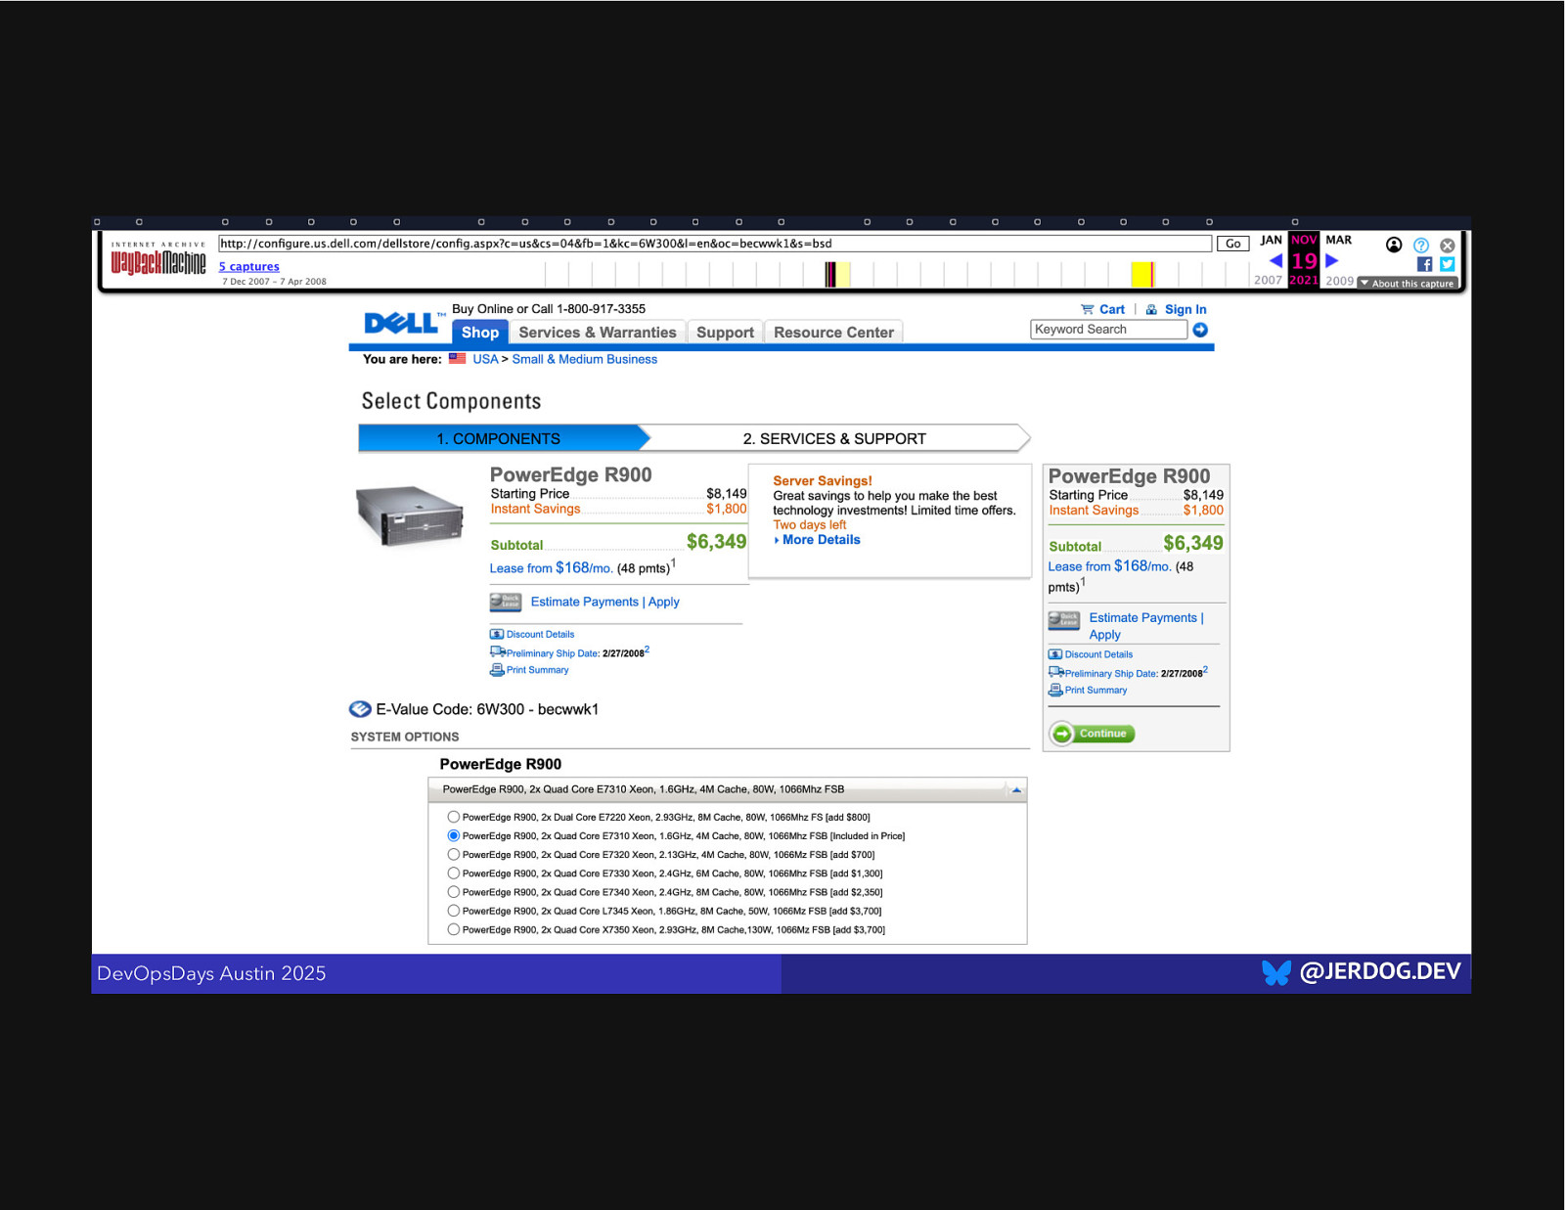Viewport: 1565px width, 1210px height.
Task: Click E-Value Code icon
Action: 360,709
